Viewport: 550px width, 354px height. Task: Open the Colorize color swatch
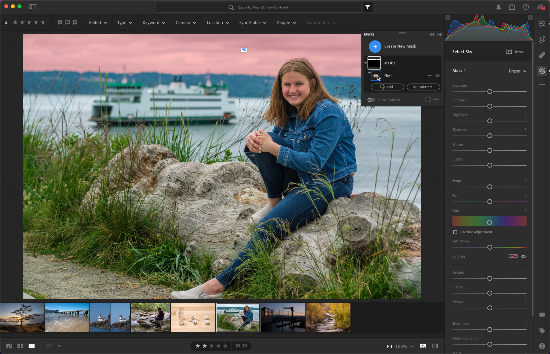tap(513, 256)
